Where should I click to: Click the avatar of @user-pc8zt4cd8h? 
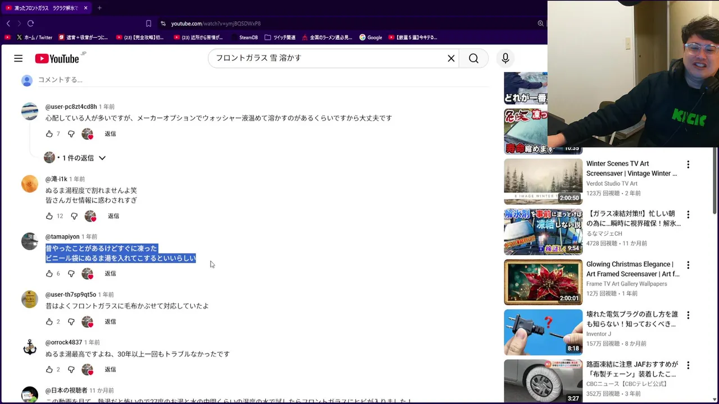pos(30,111)
